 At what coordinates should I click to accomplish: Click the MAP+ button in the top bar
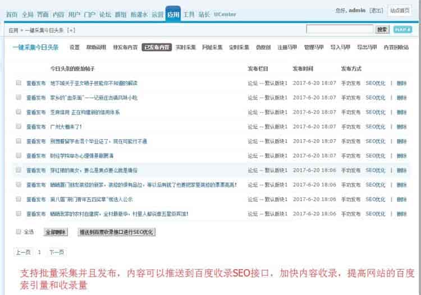pyautogui.click(x=402, y=29)
